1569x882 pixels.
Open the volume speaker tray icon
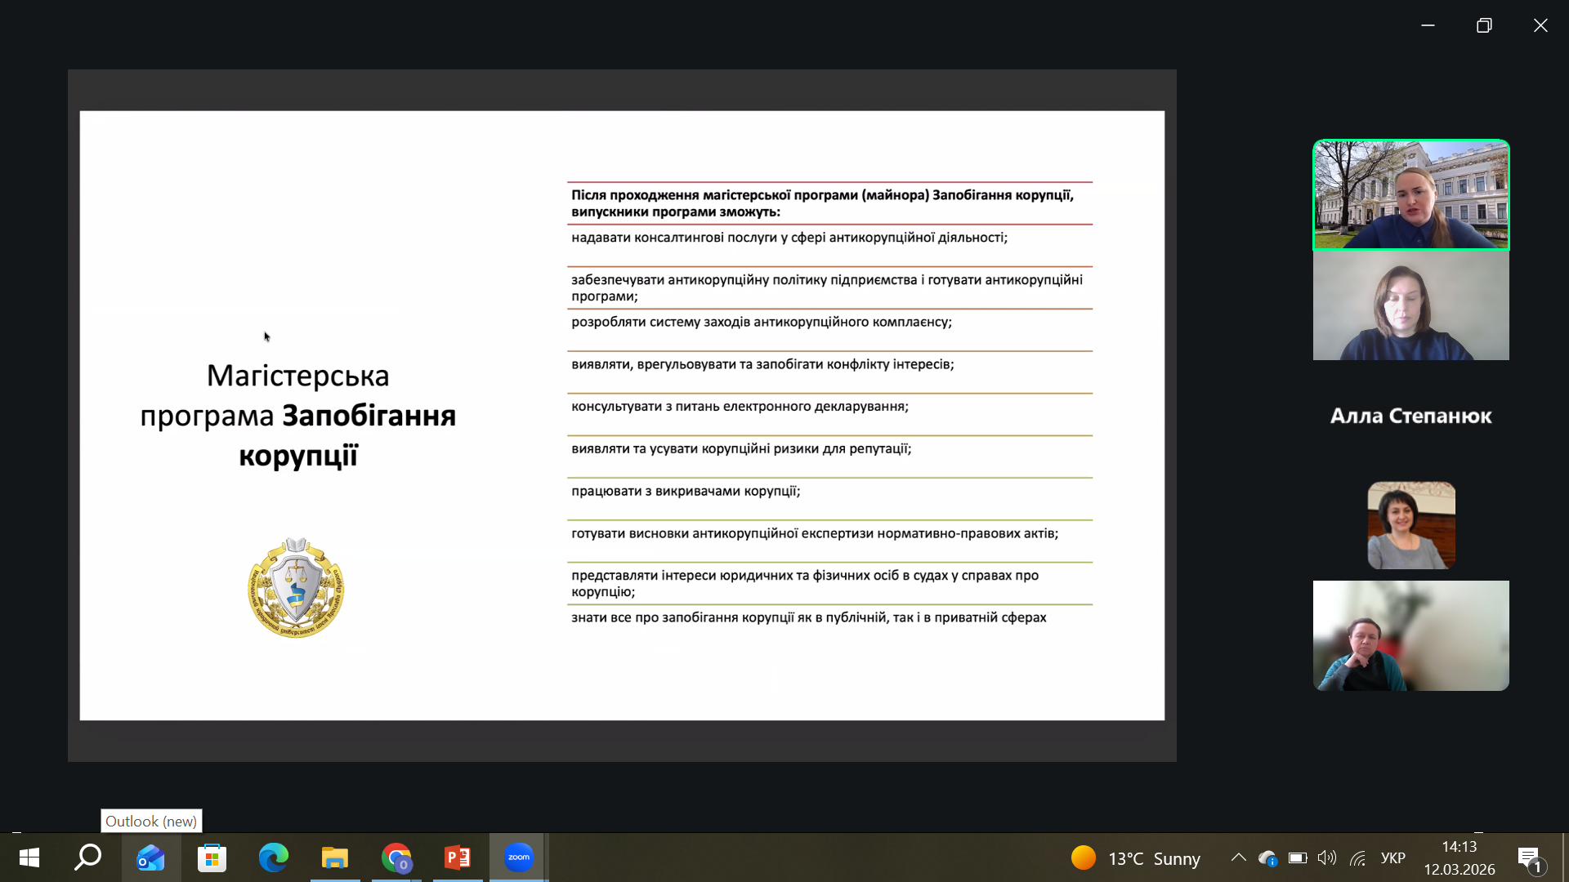pyautogui.click(x=1327, y=858)
